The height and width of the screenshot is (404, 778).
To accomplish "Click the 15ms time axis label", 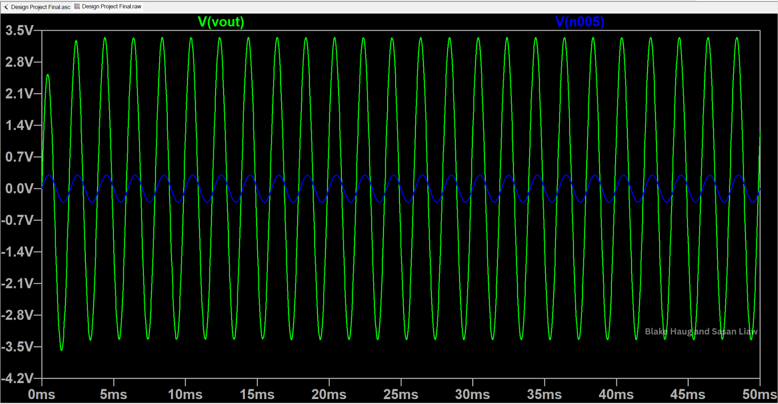I will tap(257, 394).
